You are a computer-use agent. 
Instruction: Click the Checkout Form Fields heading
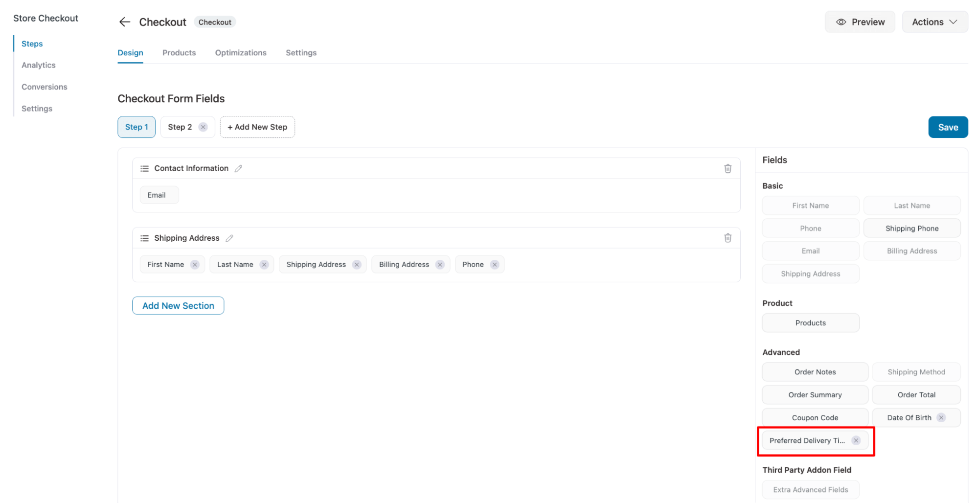pos(171,99)
